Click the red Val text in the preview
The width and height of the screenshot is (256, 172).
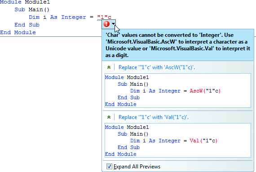(x=194, y=141)
